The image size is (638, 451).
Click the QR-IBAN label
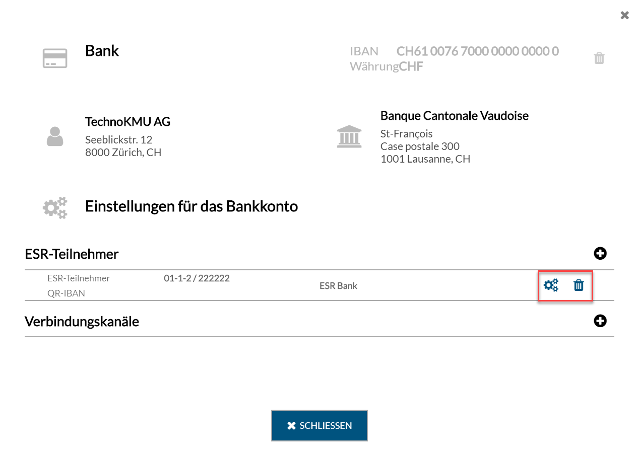(66, 293)
